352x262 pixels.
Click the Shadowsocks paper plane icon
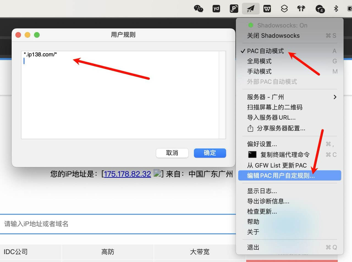click(251, 9)
